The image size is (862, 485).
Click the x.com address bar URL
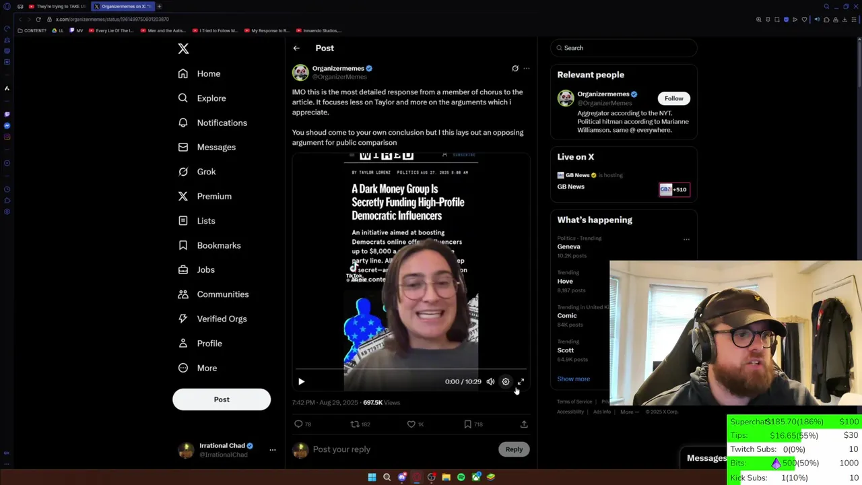click(112, 20)
